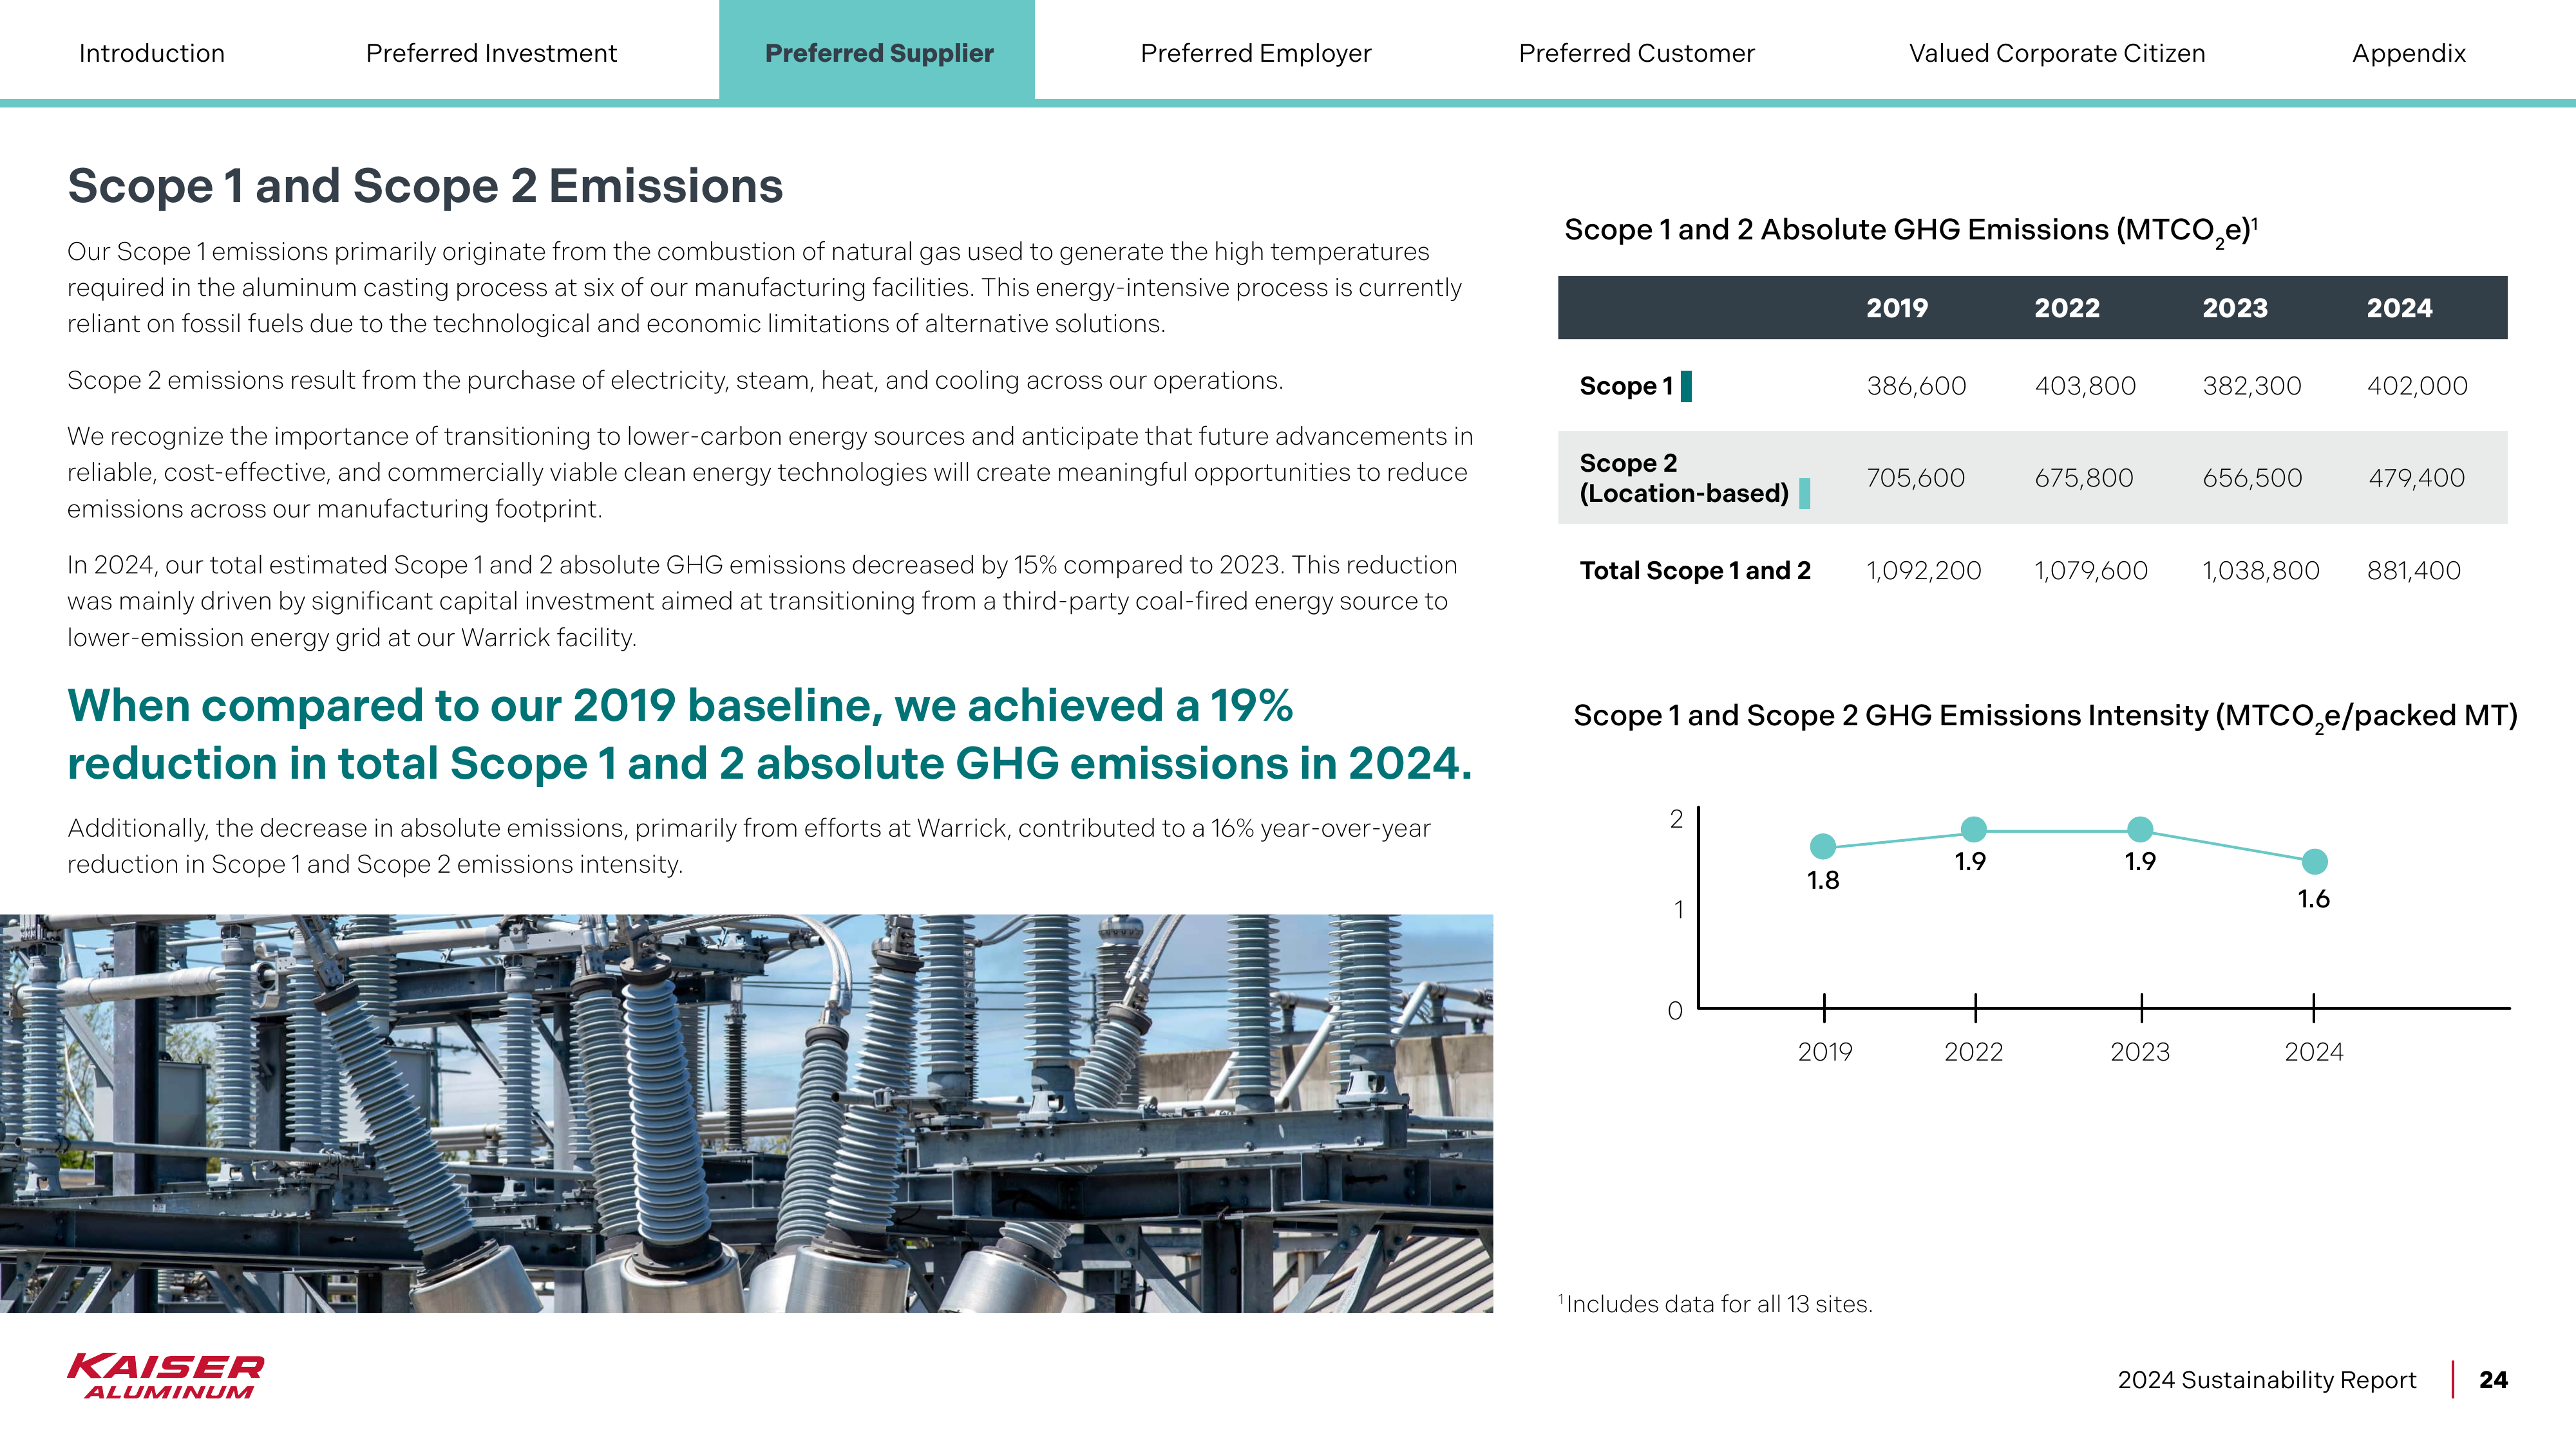The width and height of the screenshot is (2576, 1448).
Task: Click the total value 1,079,600
Action: 2091,571
